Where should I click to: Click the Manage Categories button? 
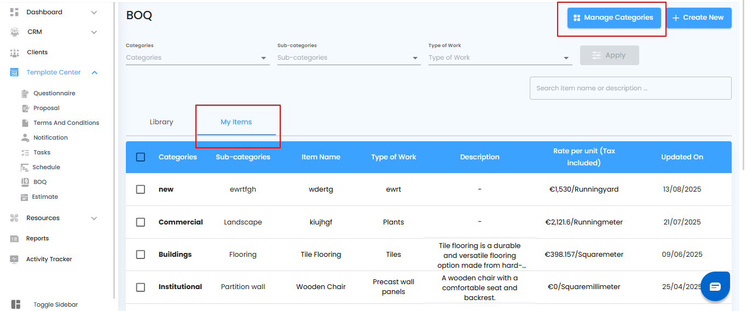pyautogui.click(x=613, y=18)
